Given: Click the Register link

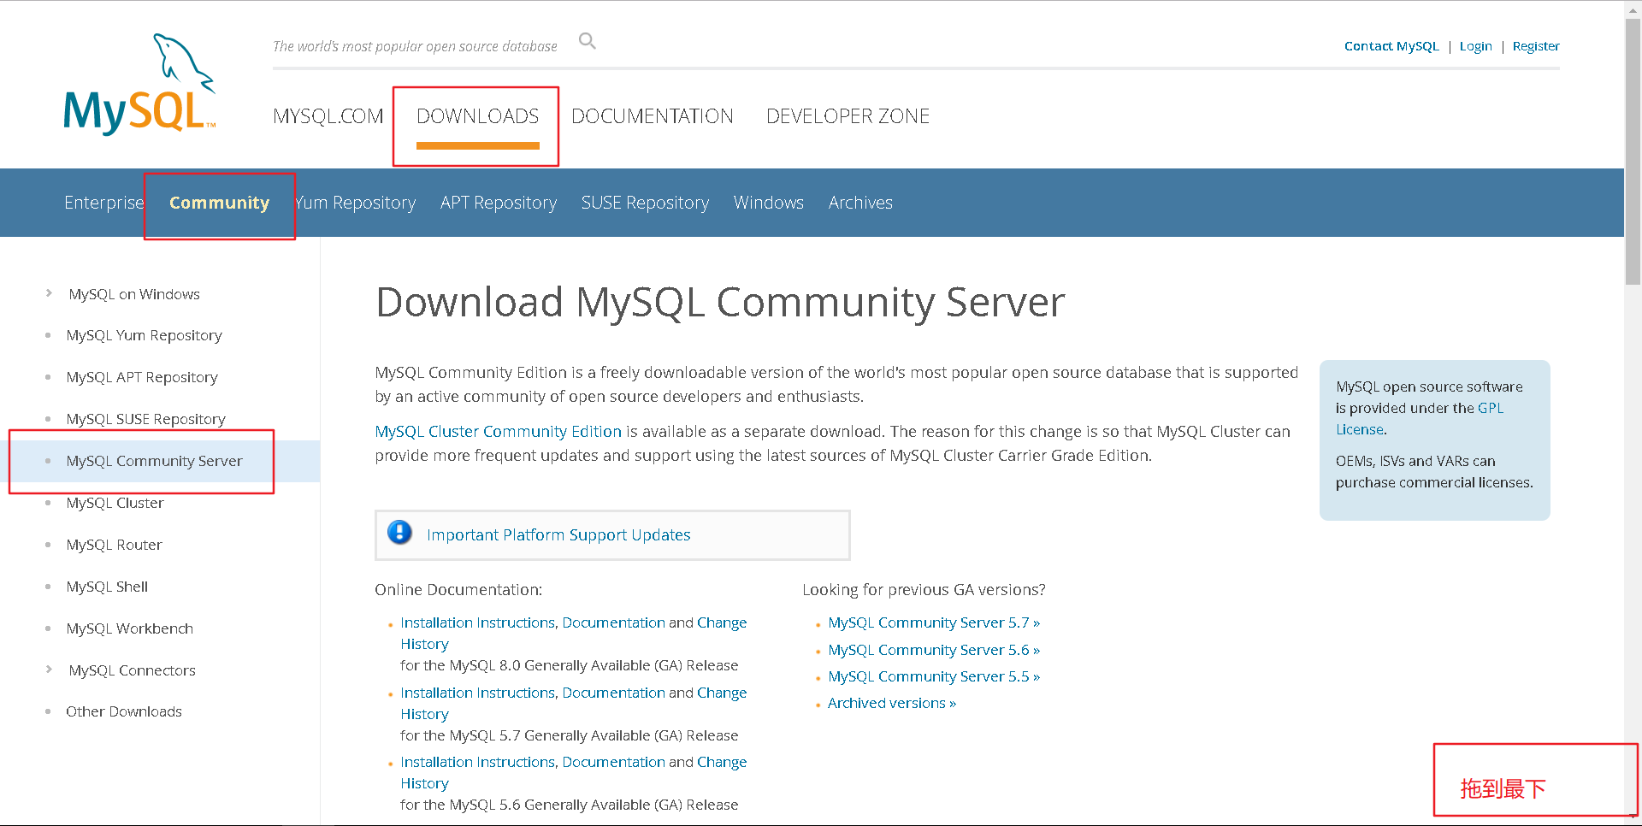Looking at the screenshot, I should click(x=1536, y=46).
